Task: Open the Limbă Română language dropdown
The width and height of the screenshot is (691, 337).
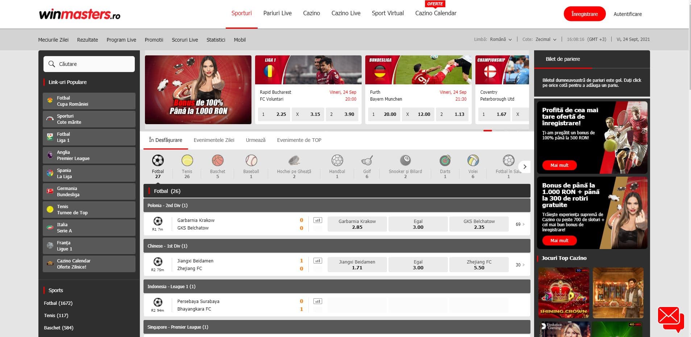Action: pos(500,39)
